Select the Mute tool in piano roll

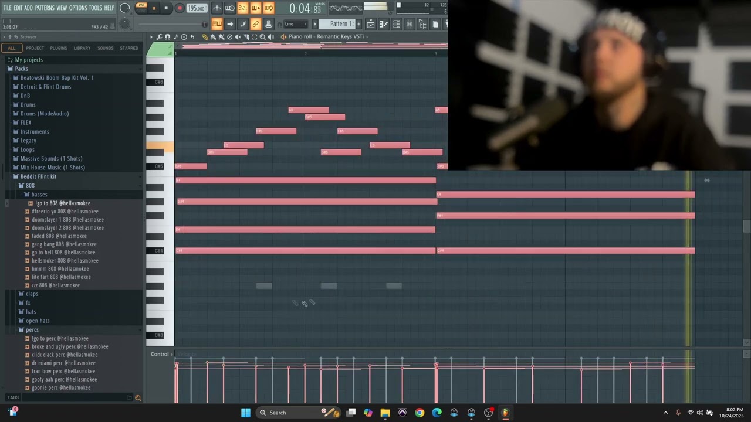[238, 36]
